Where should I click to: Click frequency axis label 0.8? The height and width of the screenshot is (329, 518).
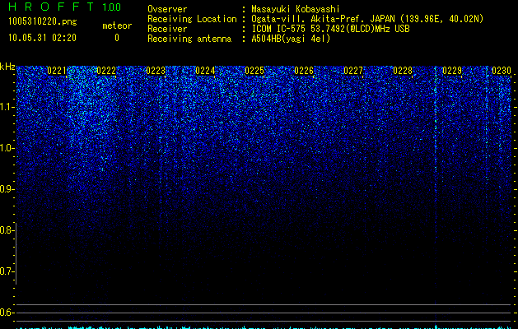[x=7, y=230]
